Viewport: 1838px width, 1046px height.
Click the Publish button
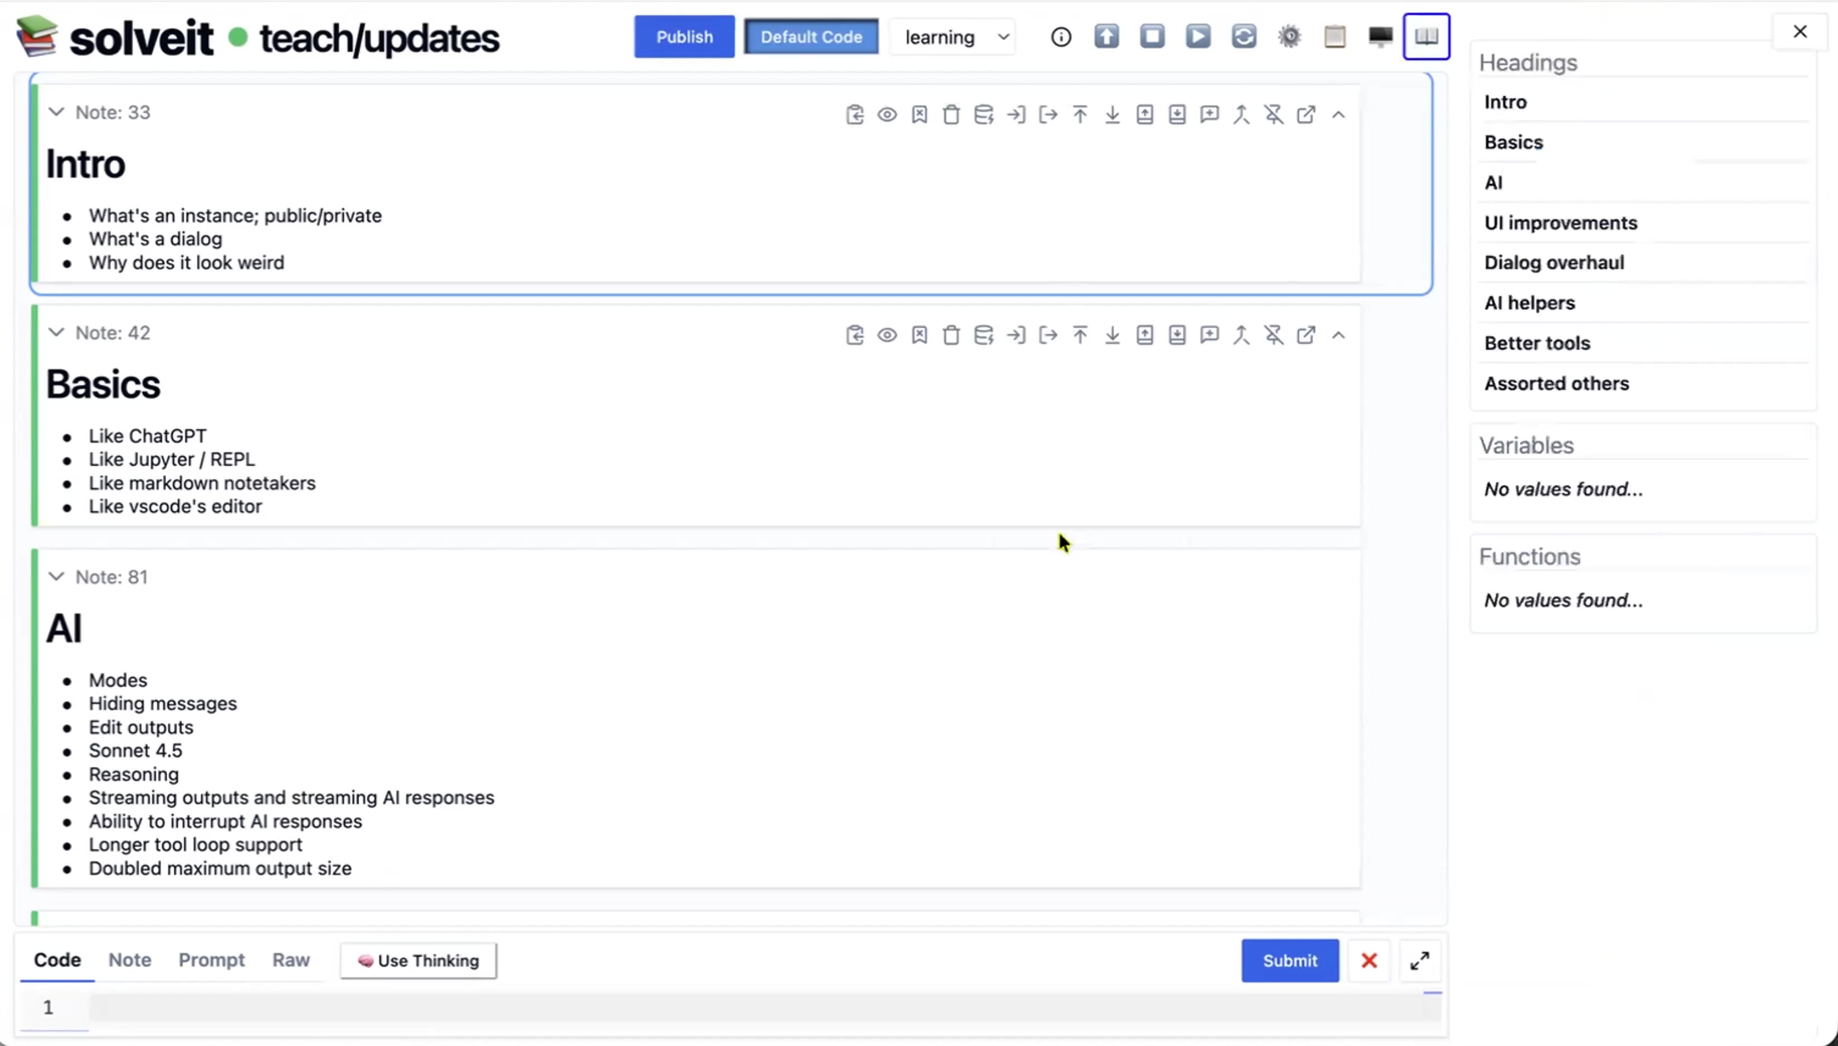[684, 37]
